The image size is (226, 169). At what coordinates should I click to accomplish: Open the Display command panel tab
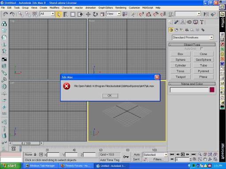(196, 22)
